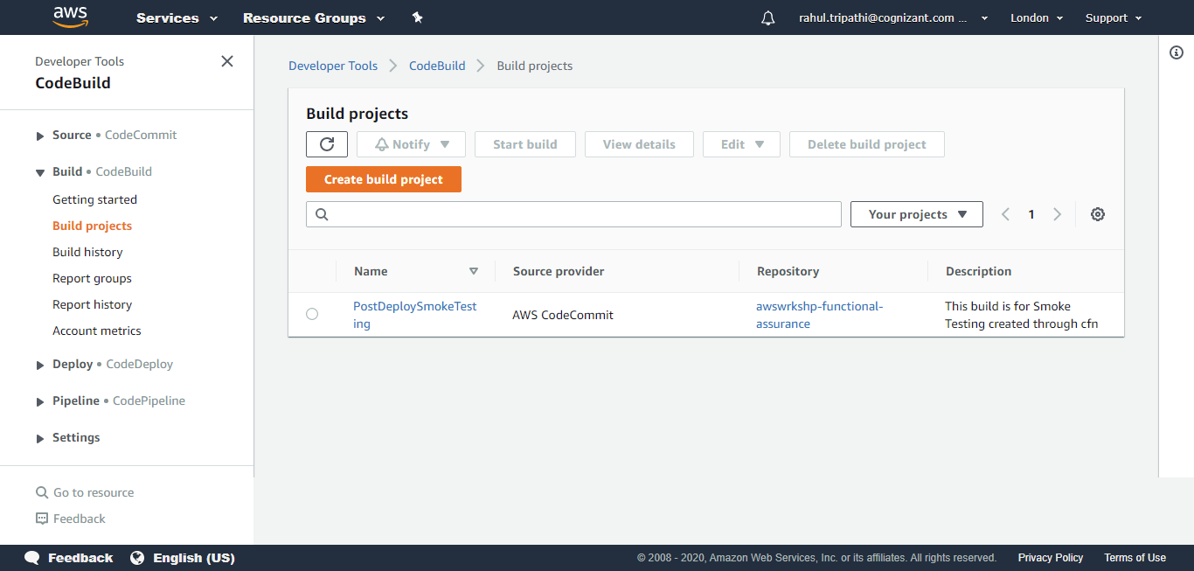Image resolution: width=1194 pixels, height=571 pixels.
Task: Click the globe language icon
Action: tap(137, 558)
